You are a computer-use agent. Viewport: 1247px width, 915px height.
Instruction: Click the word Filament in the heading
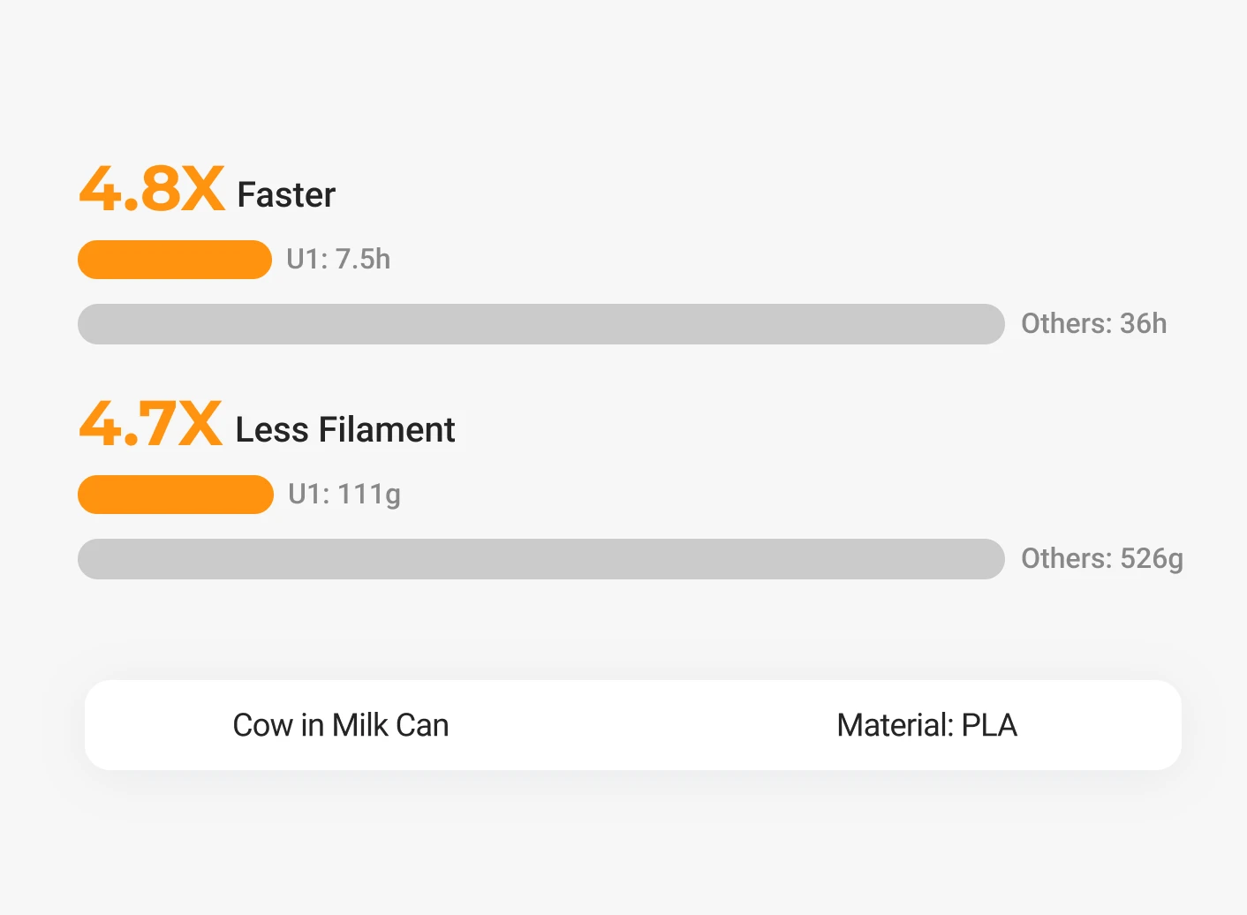(x=387, y=430)
